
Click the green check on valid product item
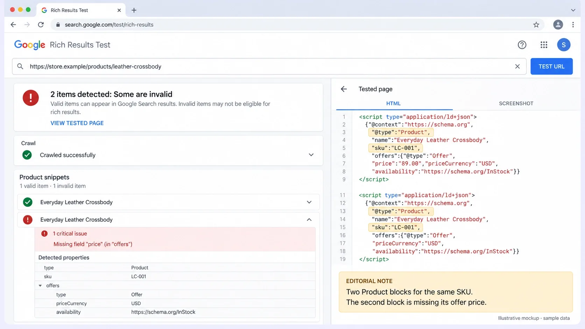click(28, 202)
